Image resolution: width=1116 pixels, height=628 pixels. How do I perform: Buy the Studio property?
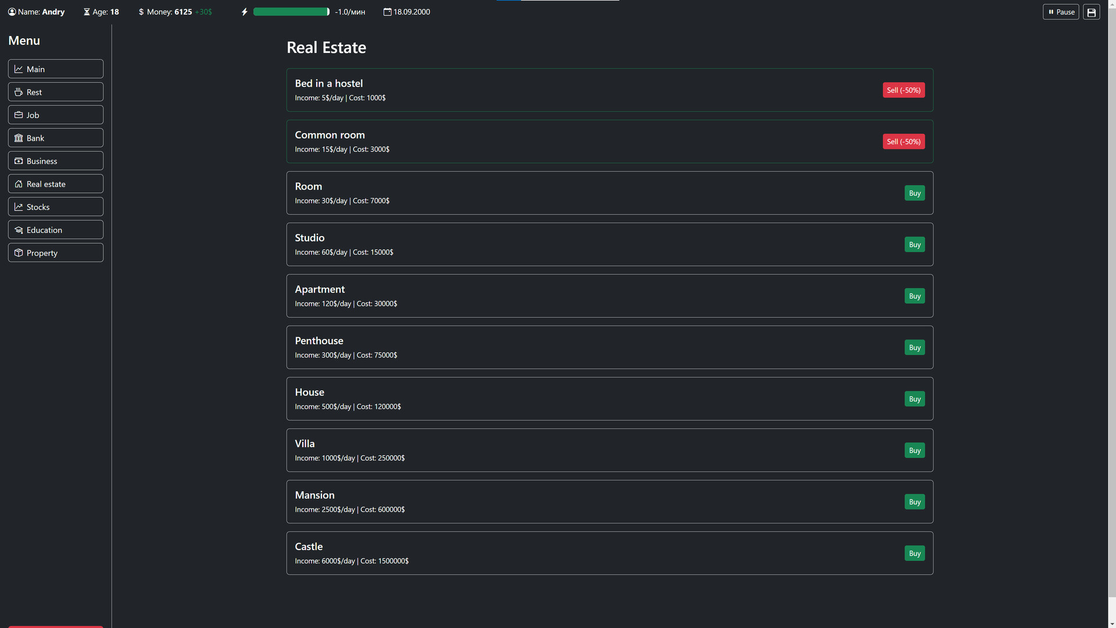pos(914,245)
